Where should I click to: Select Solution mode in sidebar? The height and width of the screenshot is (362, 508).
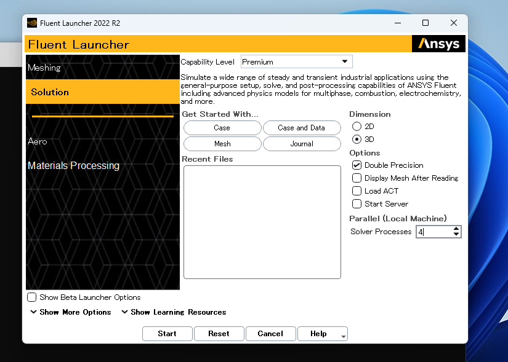pos(103,92)
